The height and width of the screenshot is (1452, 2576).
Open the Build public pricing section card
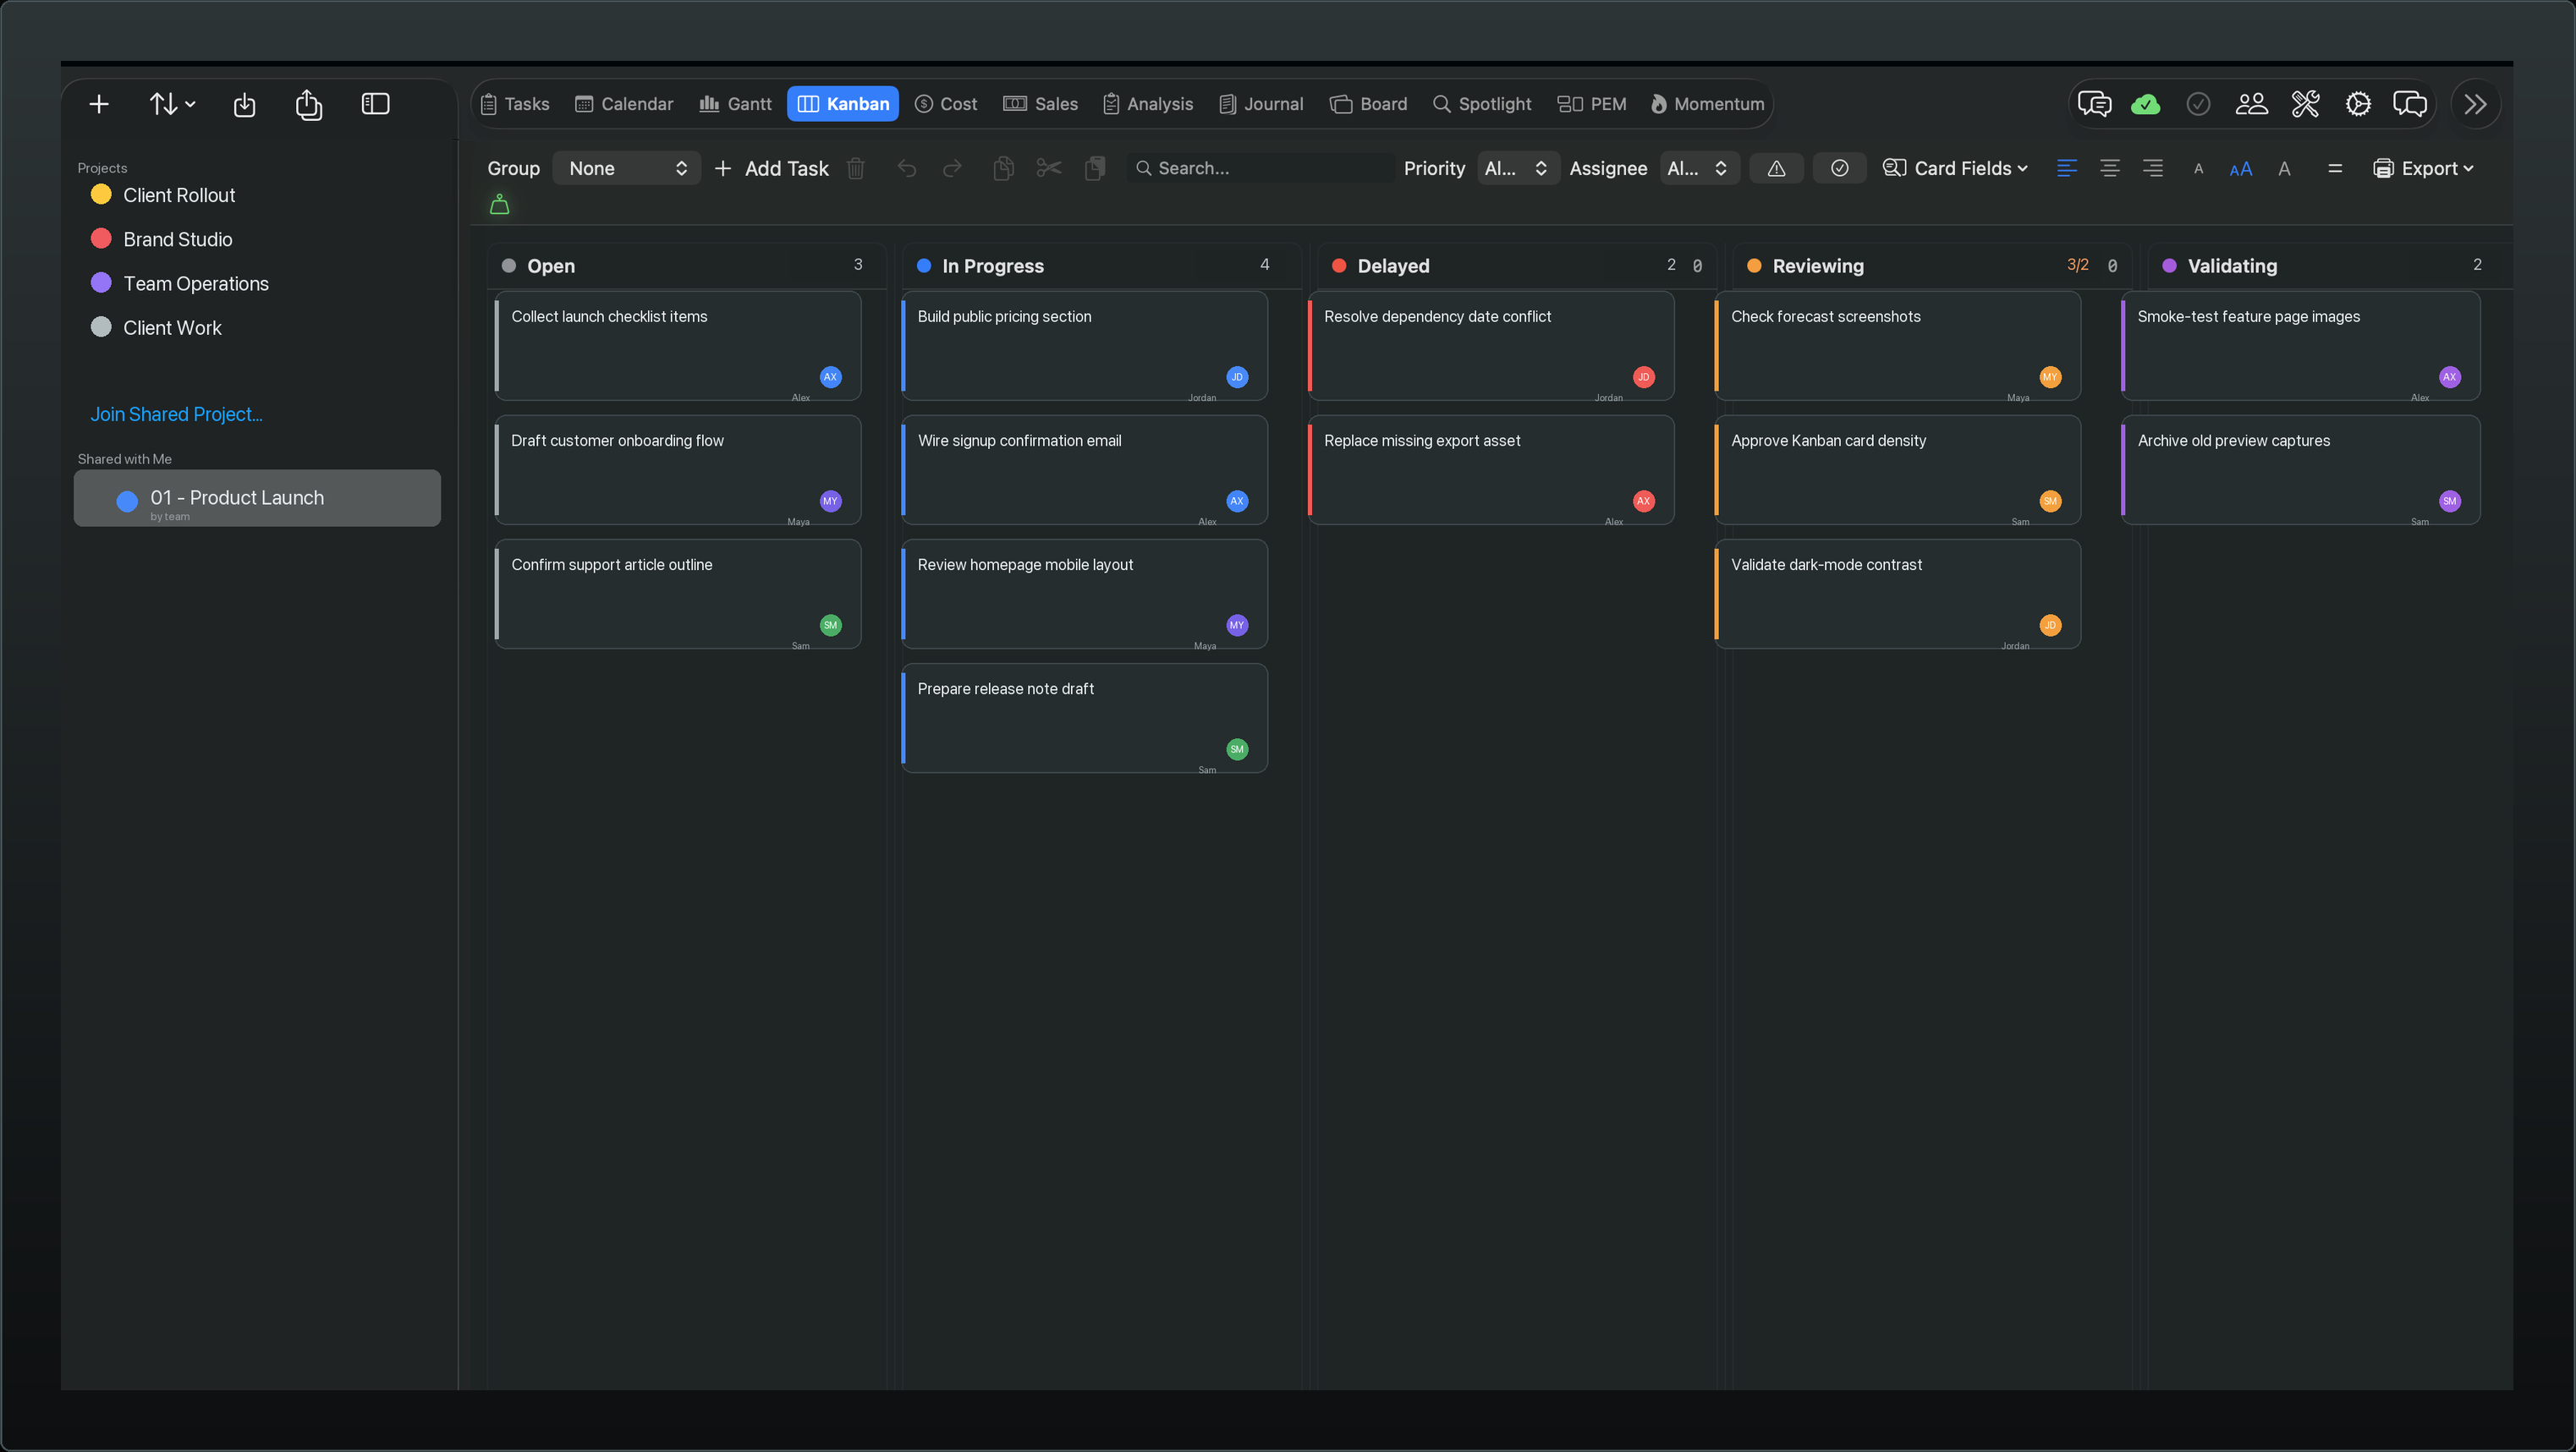coord(1085,347)
